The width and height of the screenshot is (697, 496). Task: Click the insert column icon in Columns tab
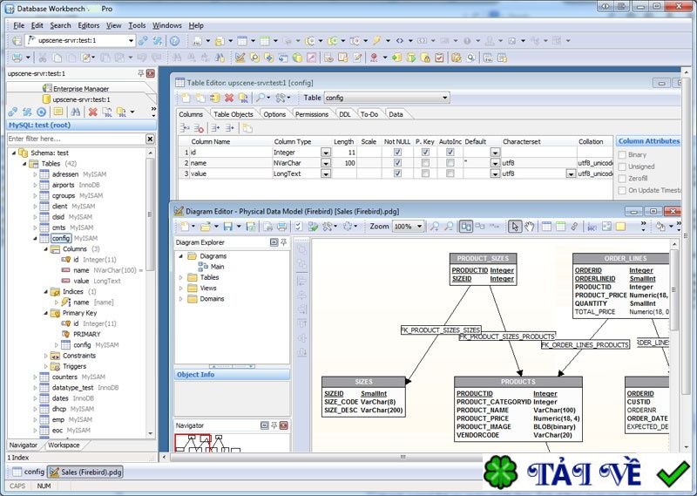pyautogui.click(x=185, y=128)
